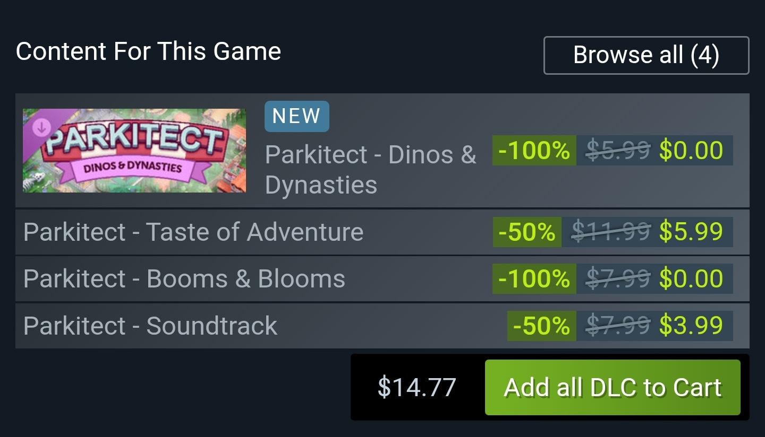The height and width of the screenshot is (437, 765).
Task: Click Browse all (4) button
Action: 646,55
